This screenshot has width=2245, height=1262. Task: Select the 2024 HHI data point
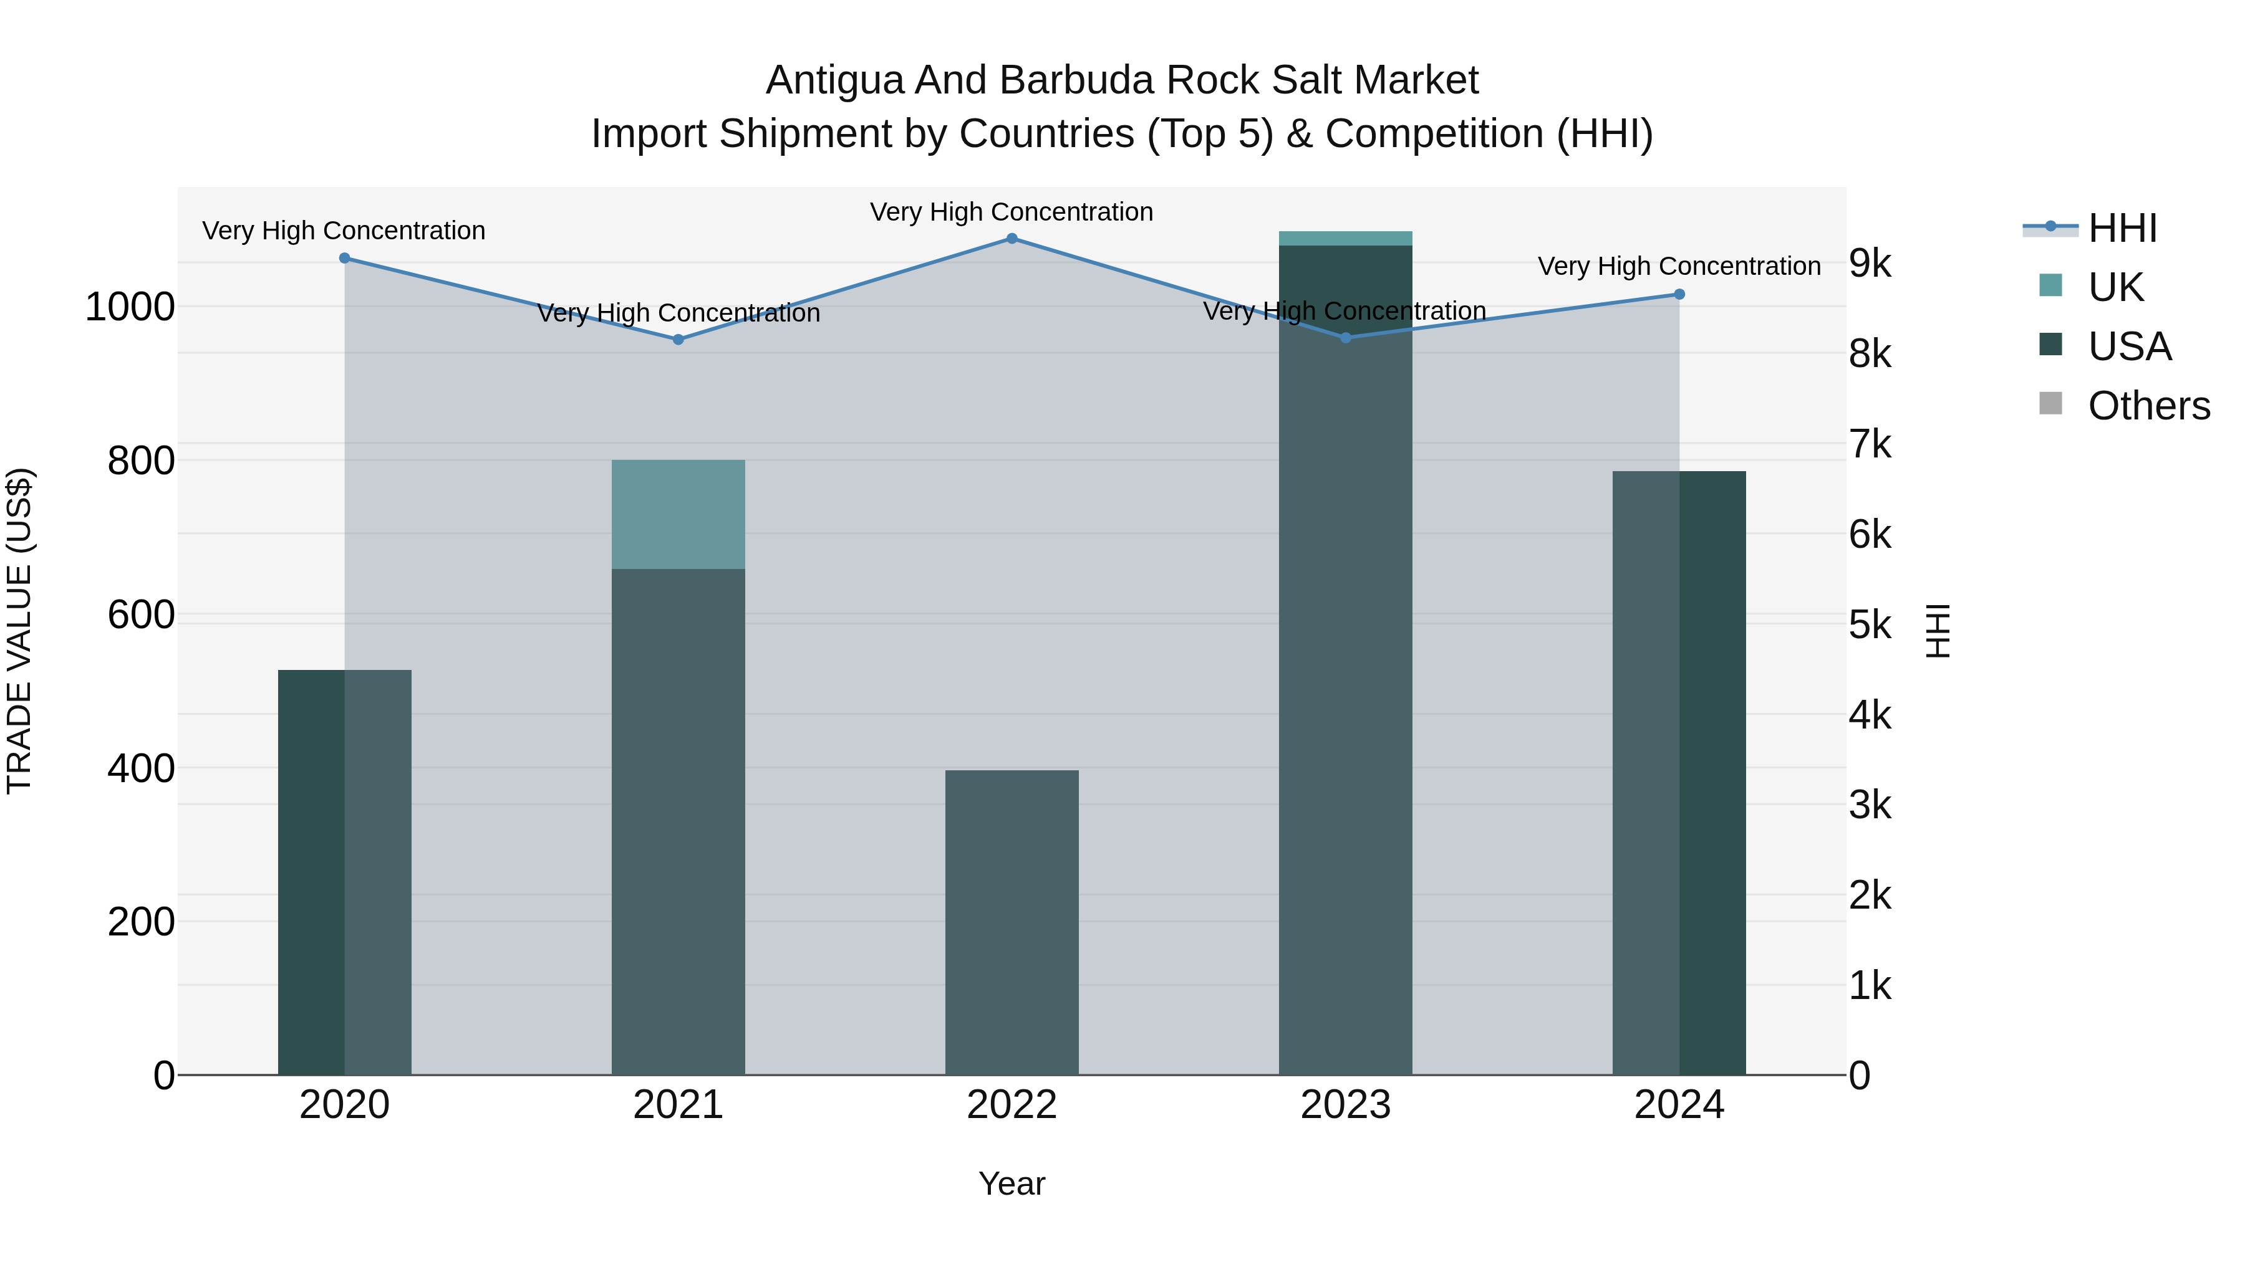pos(1679,294)
